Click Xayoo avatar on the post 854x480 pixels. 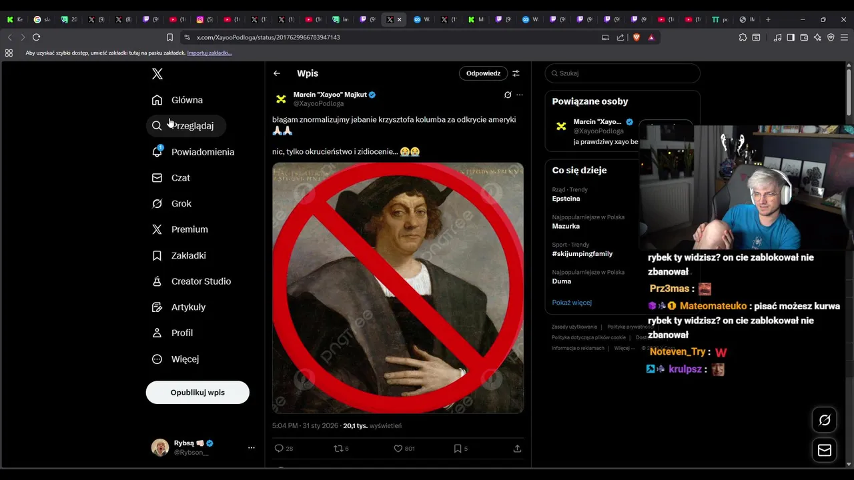tap(281, 99)
